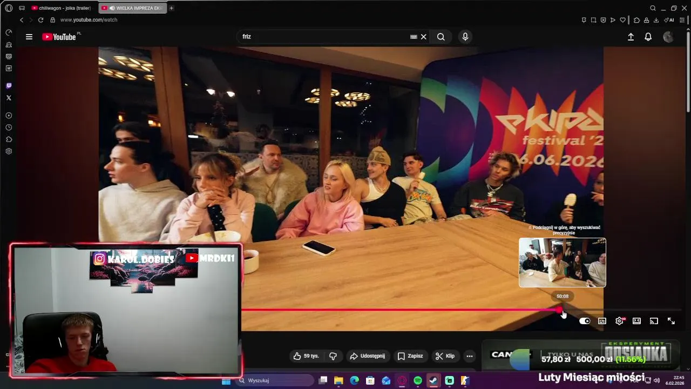Viewport: 691px width, 389px height.
Task: Open browsing history from the sidebar
Action: [9, 128]
